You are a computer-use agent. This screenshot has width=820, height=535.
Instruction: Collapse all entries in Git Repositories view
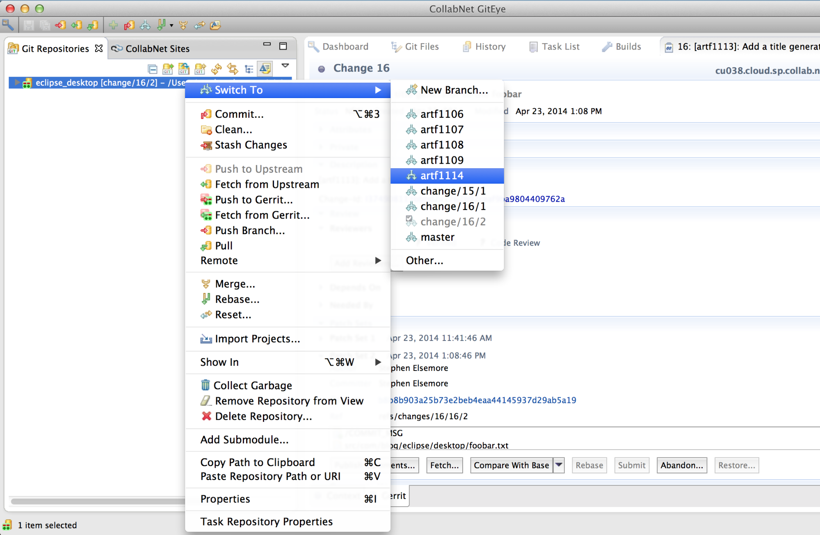tap(153, 69)
